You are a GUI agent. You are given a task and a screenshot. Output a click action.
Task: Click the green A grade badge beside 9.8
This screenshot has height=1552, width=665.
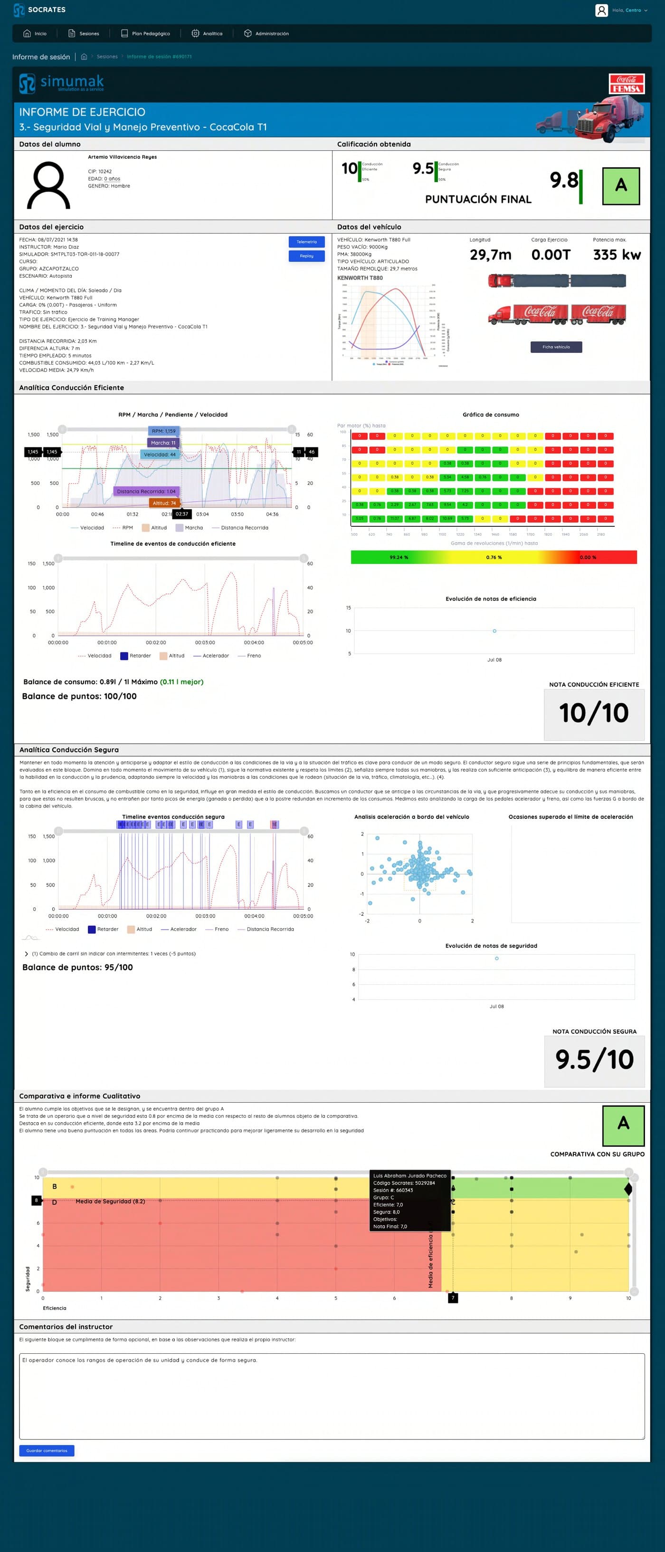[x=621, y=185]
